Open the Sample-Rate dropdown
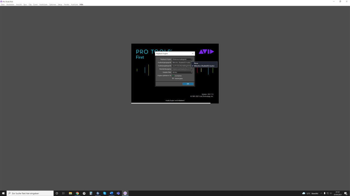The width and height of the screenshot is (350, 196). (x=182, y=72)
